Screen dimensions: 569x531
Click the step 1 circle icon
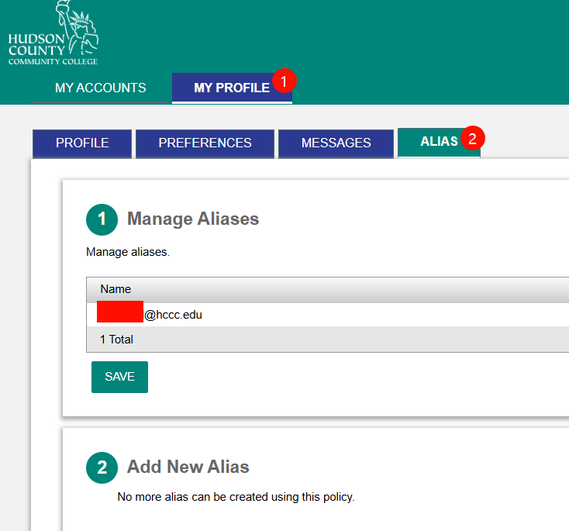(102, 219)
